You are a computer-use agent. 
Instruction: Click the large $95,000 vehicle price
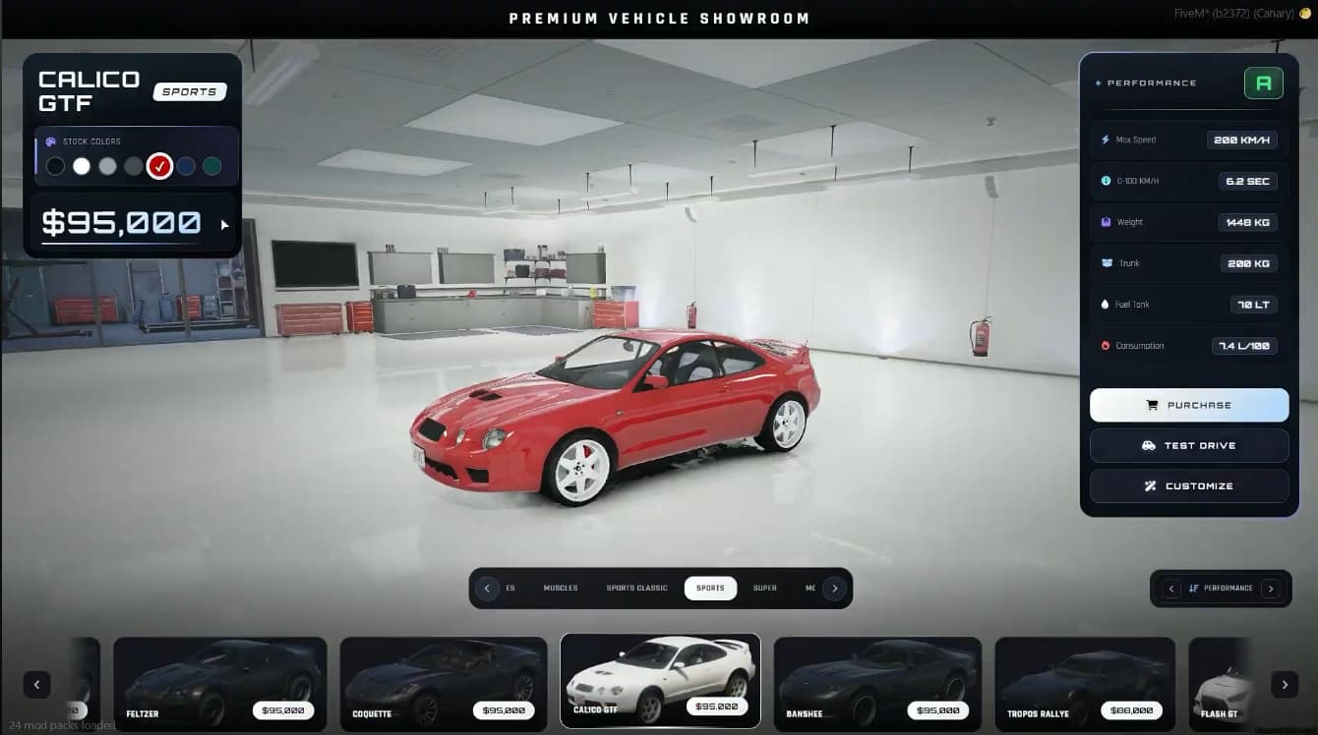[x=121, y=223]
